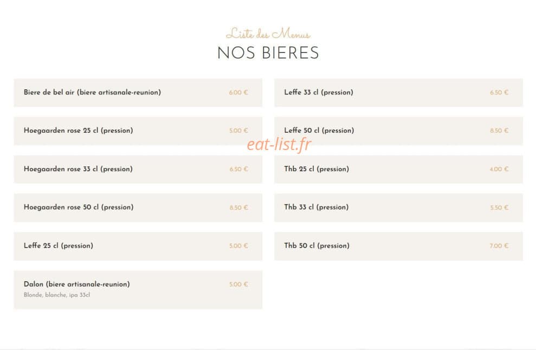Pick Hoegaarden rose 50 cl item
This screenshot has height=350, width=536.
pos(138,208)
